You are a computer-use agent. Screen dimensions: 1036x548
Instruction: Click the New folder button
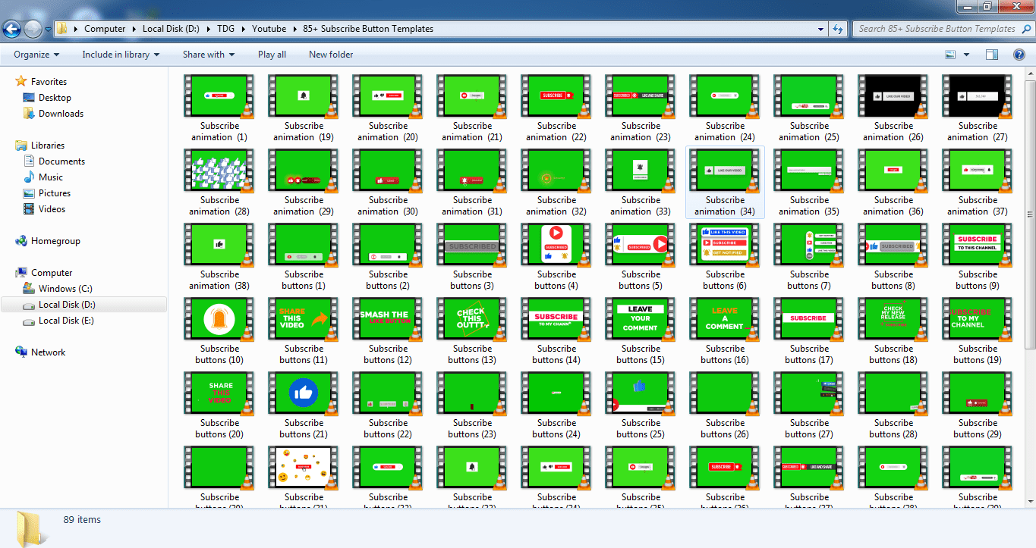pyautogui.click(x=331, y=55)
